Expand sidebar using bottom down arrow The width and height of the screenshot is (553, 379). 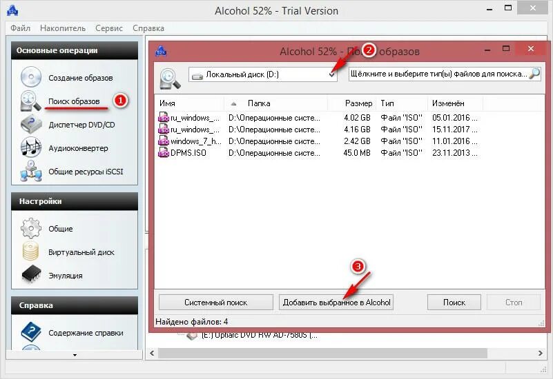click(x=75, y=355)
